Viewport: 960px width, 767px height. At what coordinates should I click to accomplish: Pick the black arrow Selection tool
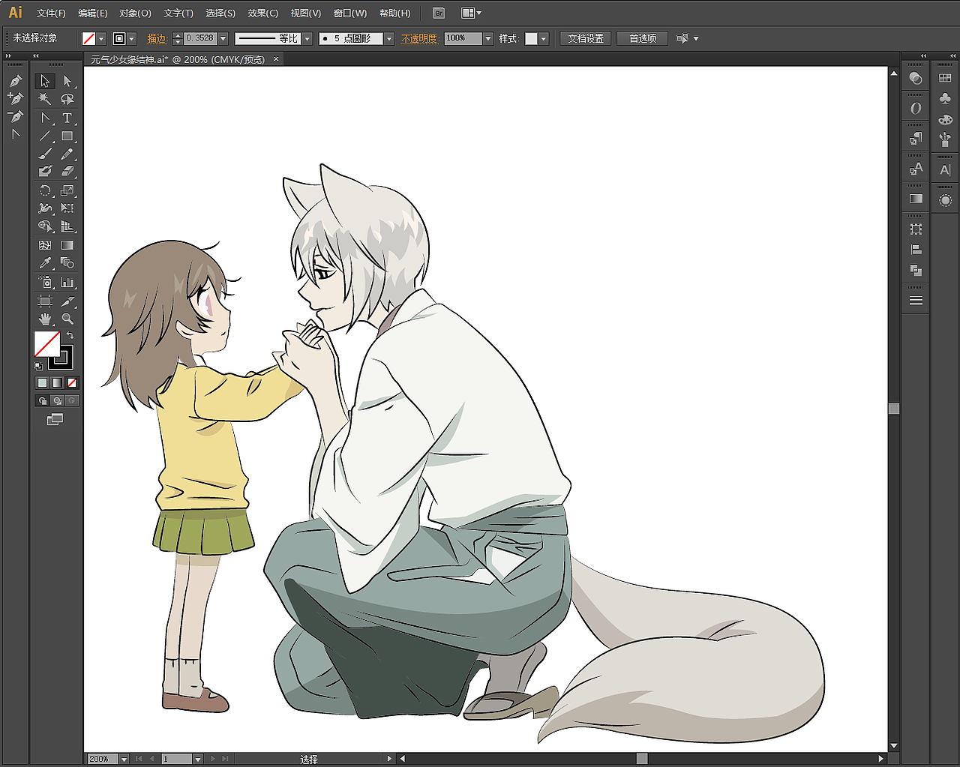pos(45,81)
